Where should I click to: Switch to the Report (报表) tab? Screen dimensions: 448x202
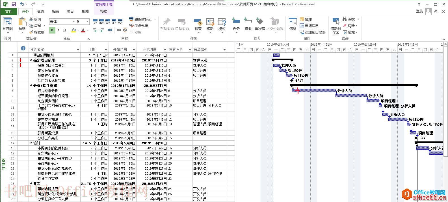55,11
